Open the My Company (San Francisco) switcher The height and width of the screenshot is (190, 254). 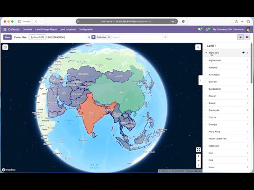[x=228, y=30]
